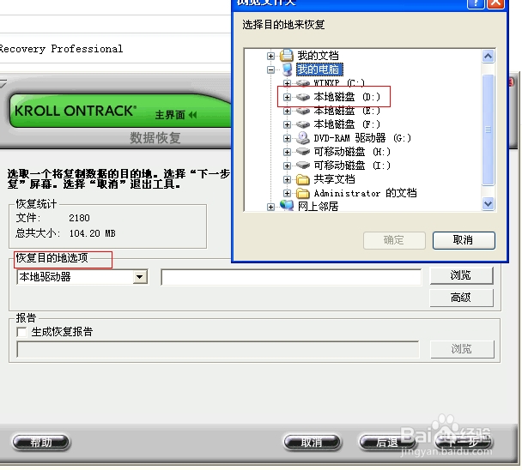
Task: Select 可移动磁盘 (I:) in tree
Action: tap(352, 166)
